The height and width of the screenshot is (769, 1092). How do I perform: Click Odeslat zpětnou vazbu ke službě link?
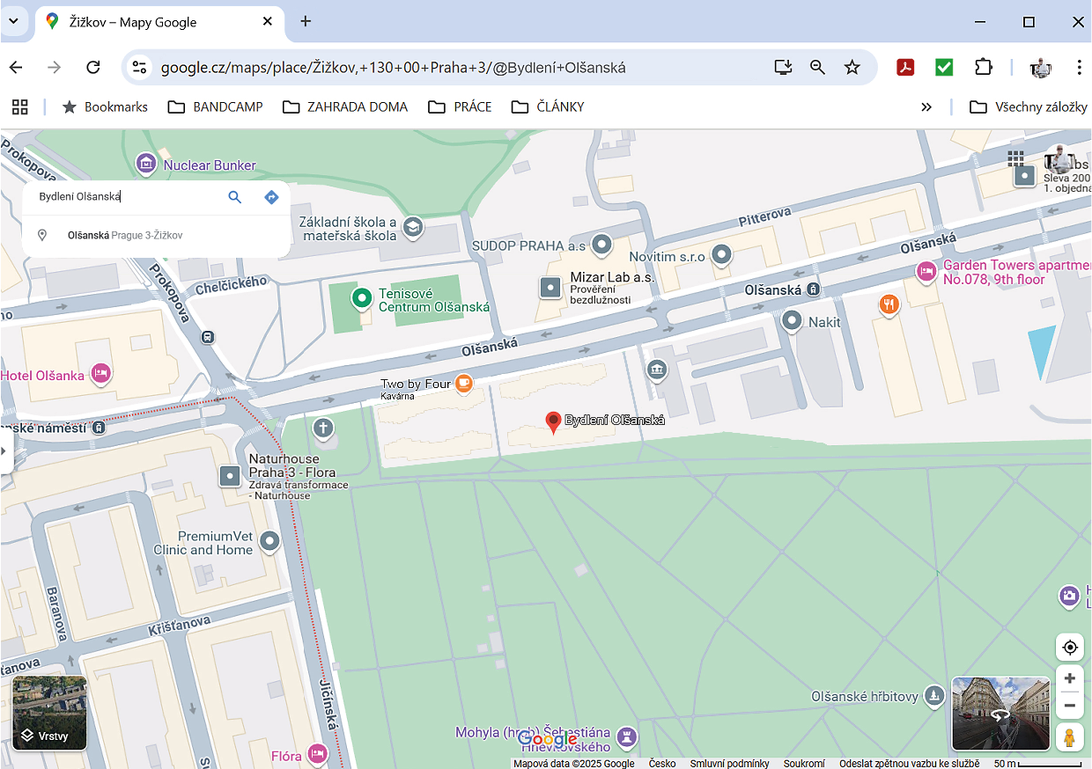coord(910,763)
